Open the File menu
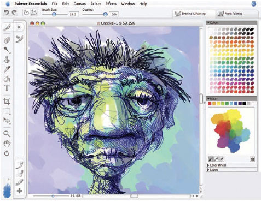Image resolution: width=261 pixels, height=202 pixels. [x=55, y=4]
